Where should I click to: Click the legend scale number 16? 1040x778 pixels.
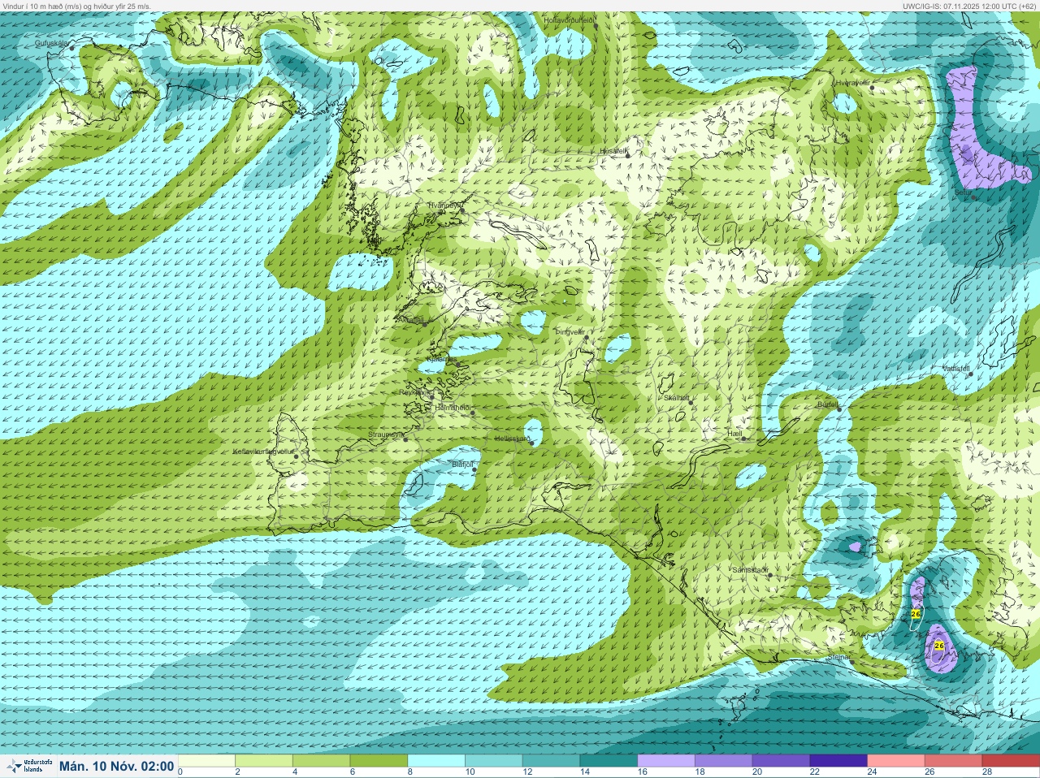pos(642,772)
